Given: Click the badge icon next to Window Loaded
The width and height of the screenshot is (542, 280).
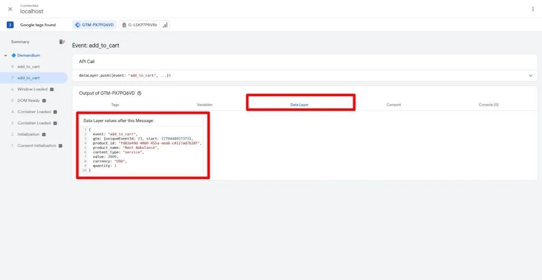Looking at the screenshot, I should [52, 89].
